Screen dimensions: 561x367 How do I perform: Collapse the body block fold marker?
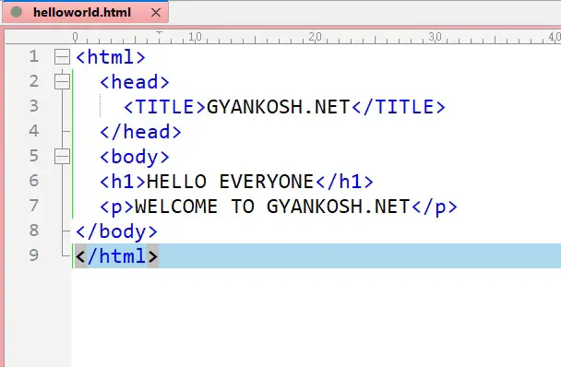click(62, 157)
